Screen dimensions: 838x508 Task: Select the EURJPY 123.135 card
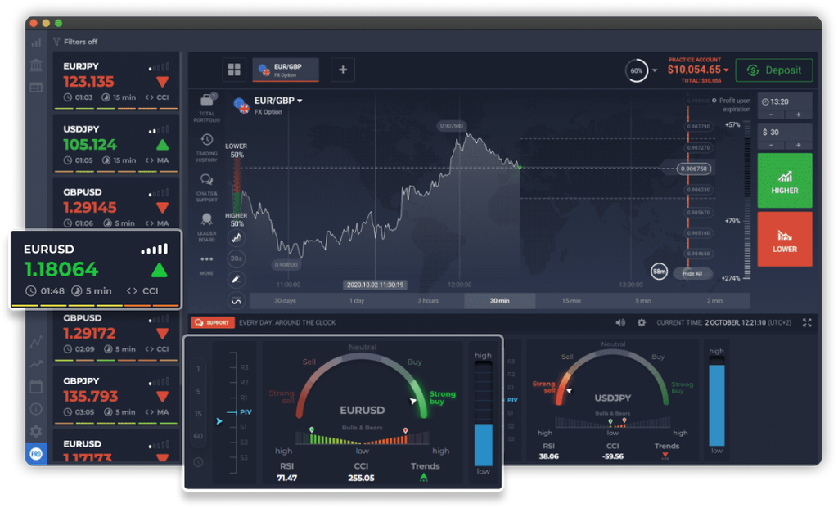pyautogui.click(x=116, y=81)
